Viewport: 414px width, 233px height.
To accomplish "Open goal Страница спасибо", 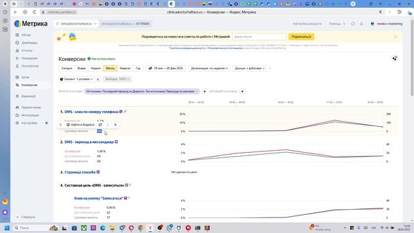I will [80, 172].
